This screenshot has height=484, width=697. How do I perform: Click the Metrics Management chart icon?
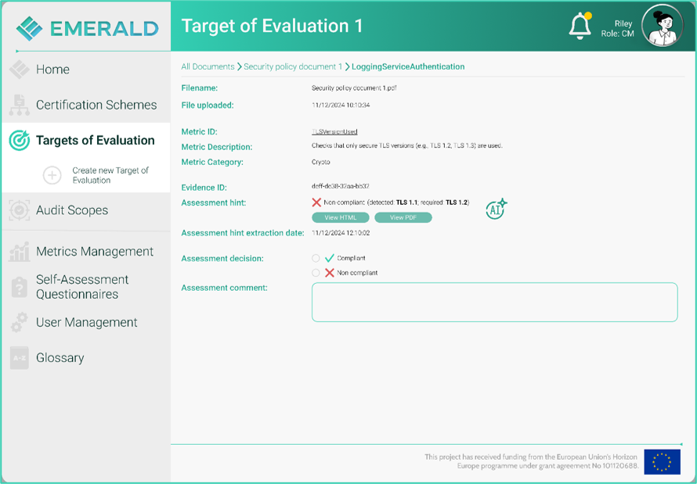click(19, 252)
